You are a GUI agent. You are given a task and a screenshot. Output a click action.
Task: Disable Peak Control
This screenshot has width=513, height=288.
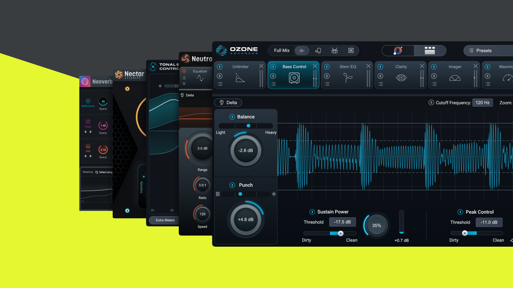pyautogui.click(x=460, y=212)
